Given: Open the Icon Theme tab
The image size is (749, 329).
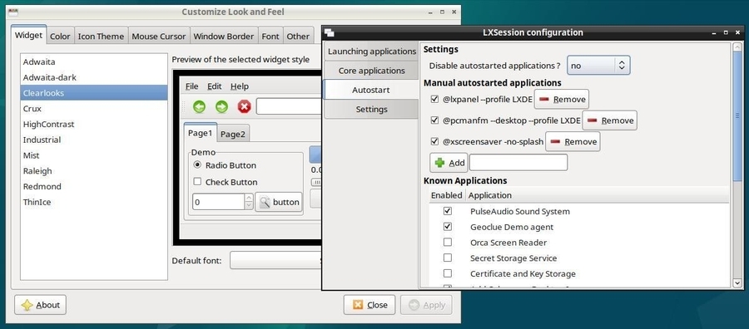Looking at the screenshot, I should [101, 36].
